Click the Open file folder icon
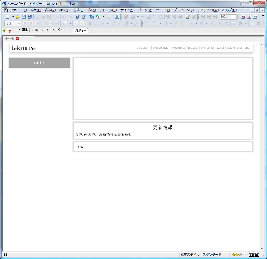The image size is (267, 259). tap(17, 17)
